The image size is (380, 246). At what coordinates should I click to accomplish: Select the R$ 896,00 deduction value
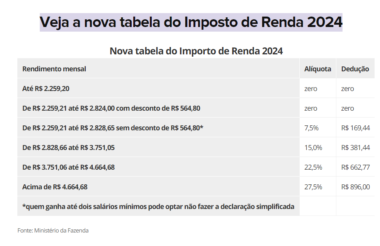(x=355, y=187)
